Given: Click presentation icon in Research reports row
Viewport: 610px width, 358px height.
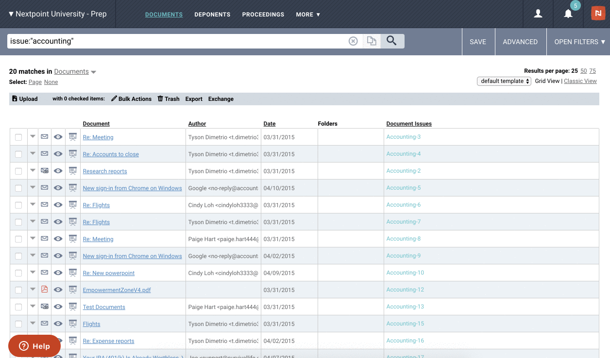Looking at the screenshot, I should [73, 171].
